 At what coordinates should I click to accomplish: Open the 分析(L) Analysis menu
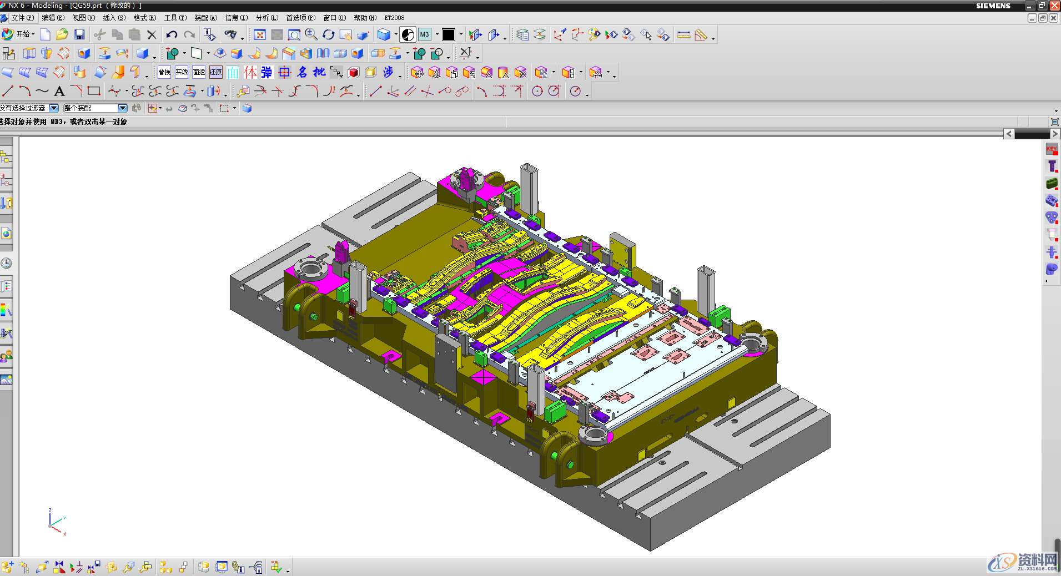tap(266, 18)
